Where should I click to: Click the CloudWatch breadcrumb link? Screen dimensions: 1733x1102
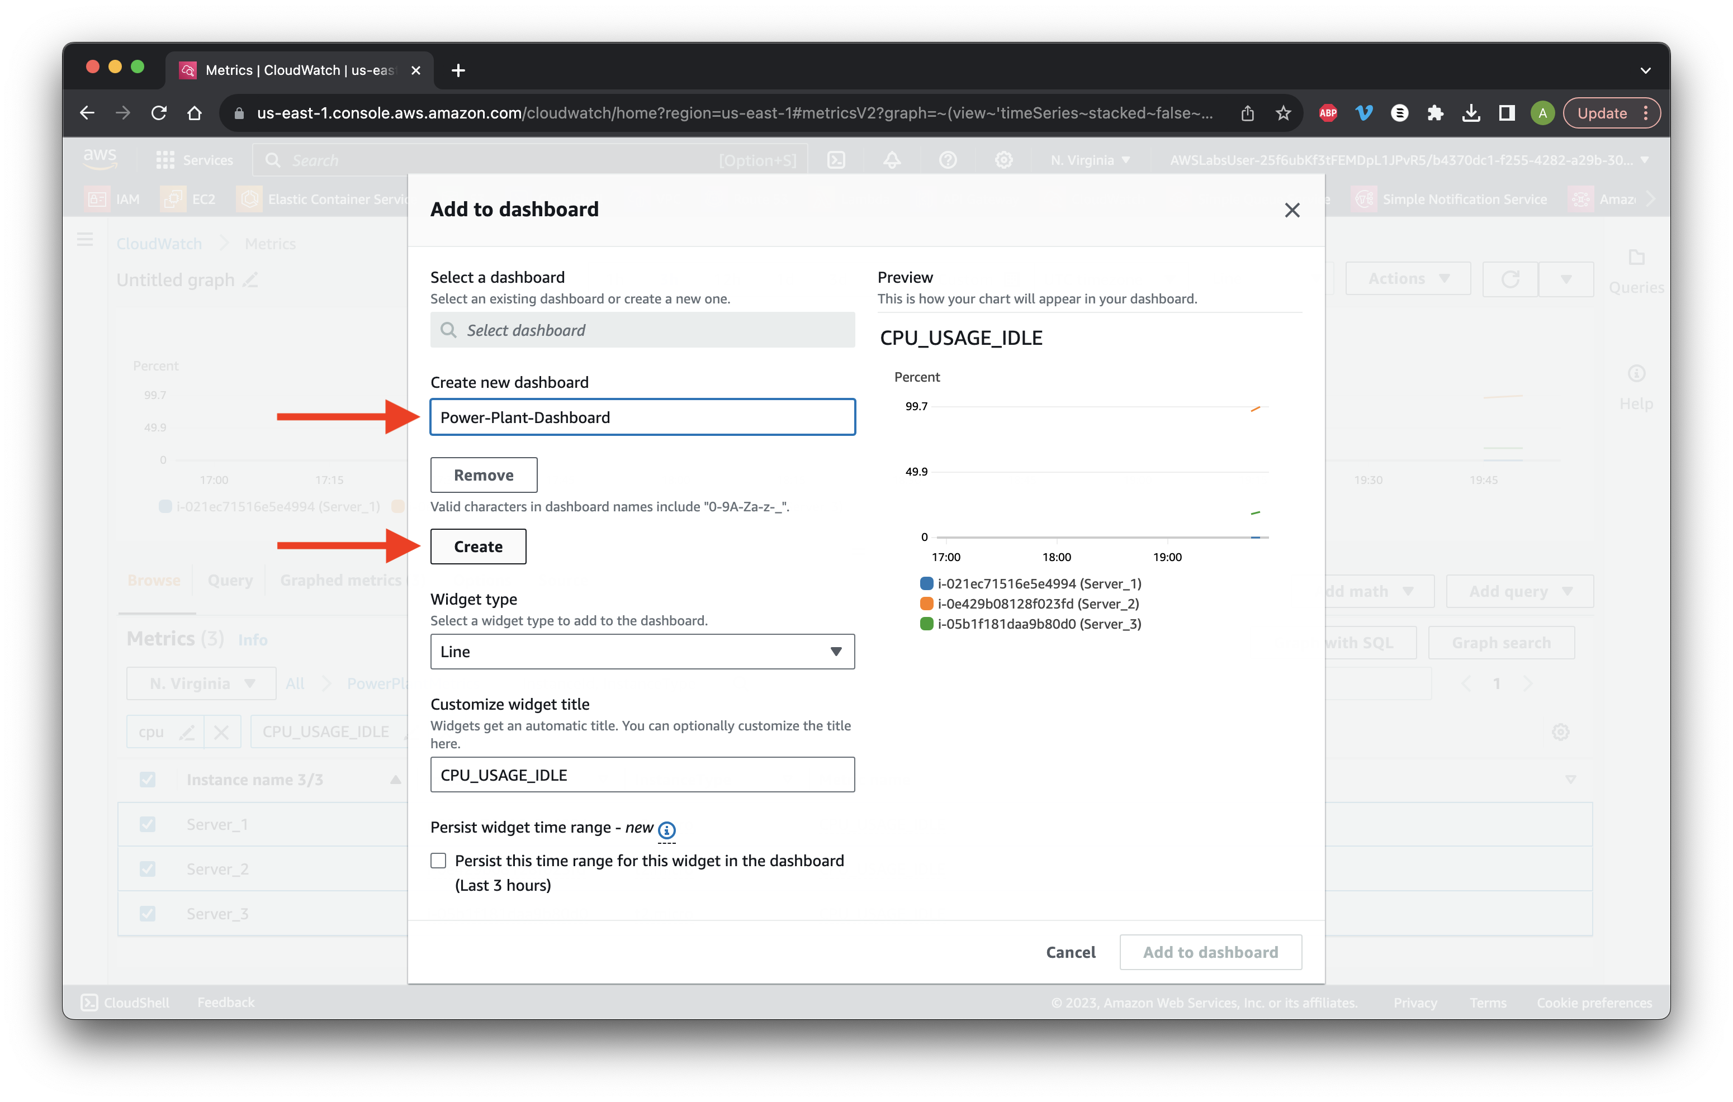pyautogui.click(x=159, y=244)
